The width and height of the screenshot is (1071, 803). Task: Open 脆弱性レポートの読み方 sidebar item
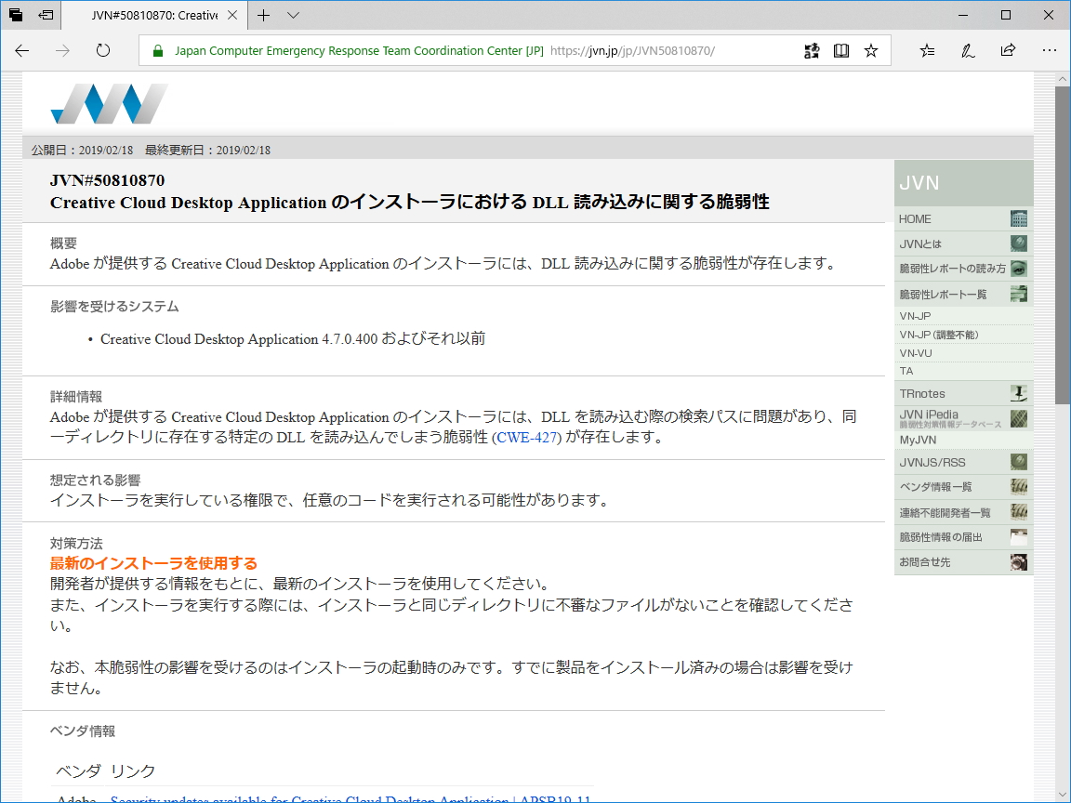pos(963,269)
